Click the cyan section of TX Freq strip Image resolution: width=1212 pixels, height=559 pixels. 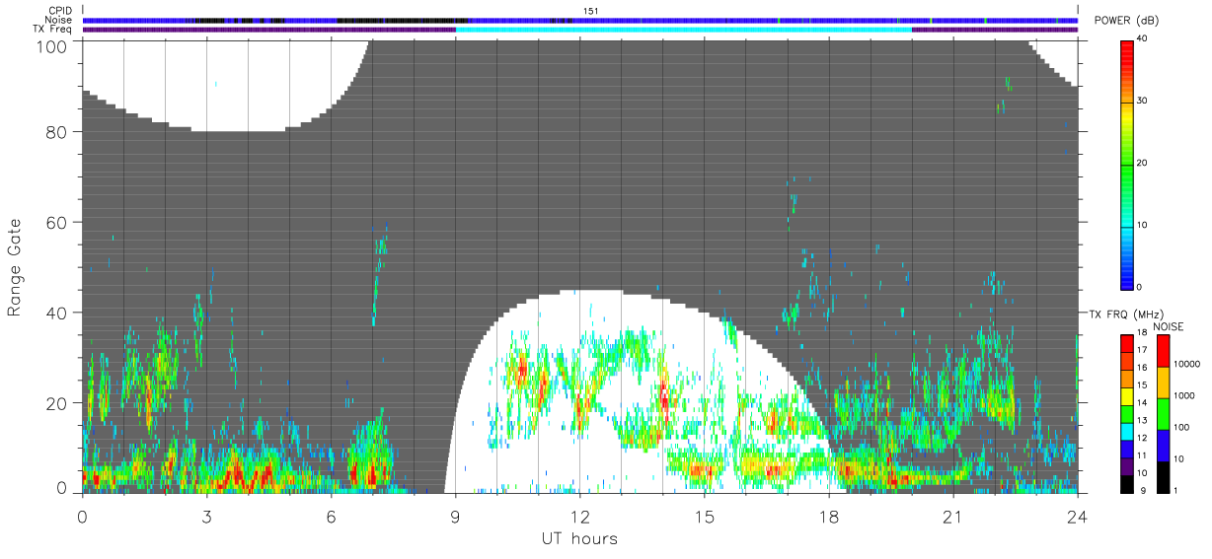pos(684,30)
